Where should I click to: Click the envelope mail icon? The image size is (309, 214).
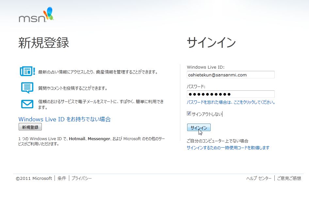[x=27, y=104]
